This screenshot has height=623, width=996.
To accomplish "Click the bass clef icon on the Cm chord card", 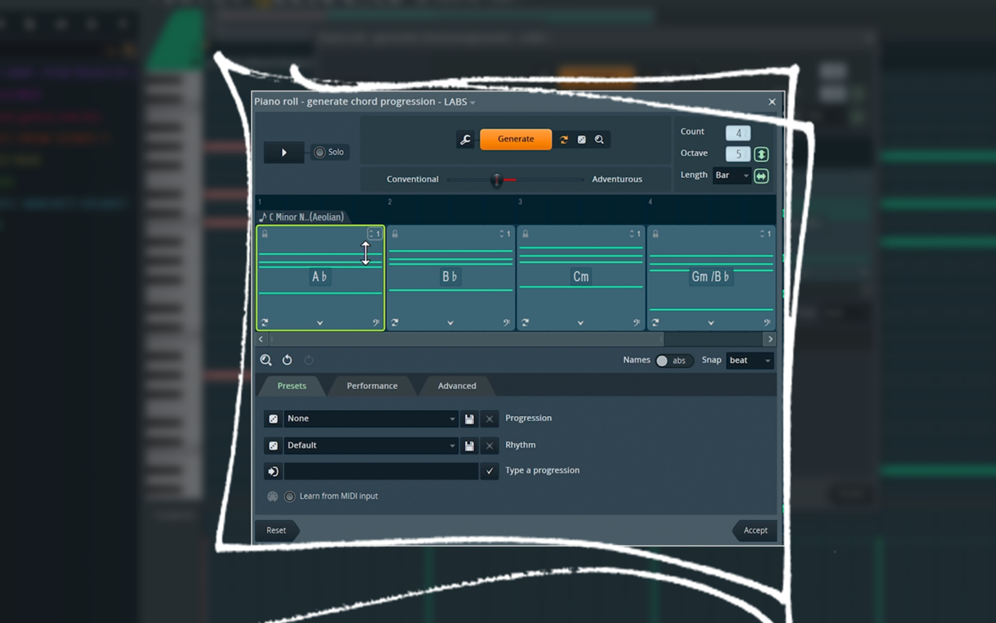I will coord(636,323).
